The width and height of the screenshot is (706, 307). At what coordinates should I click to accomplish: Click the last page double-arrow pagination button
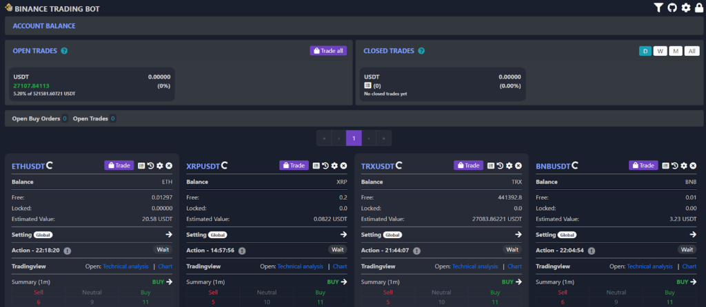pos(383,138)
